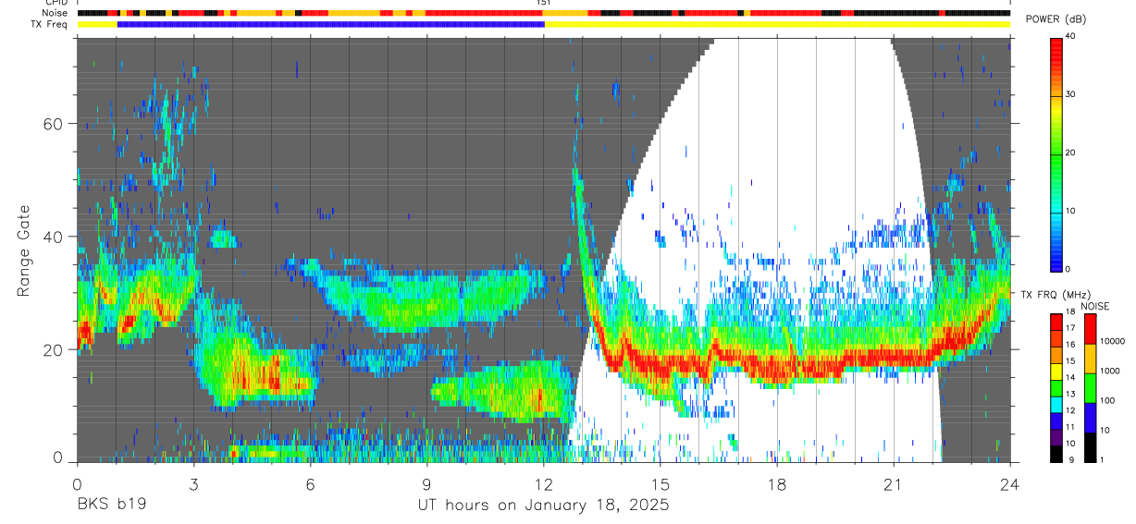This screenshot has height=524, width=1136.
Task: Click the TX FRQ (MHz) color scale bar
Action: point(1056,388)
